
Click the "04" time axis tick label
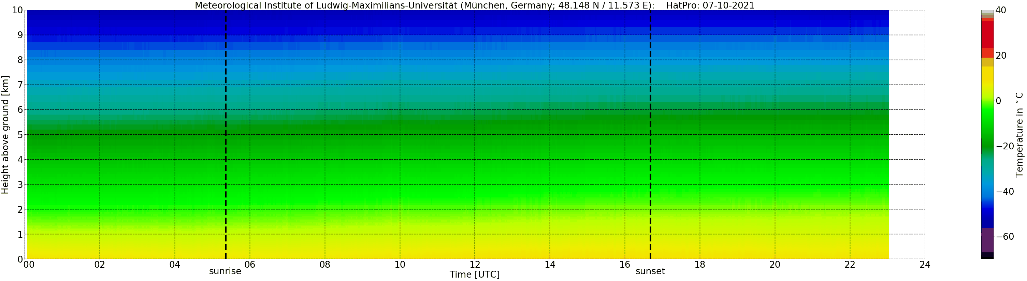[175, 265]
